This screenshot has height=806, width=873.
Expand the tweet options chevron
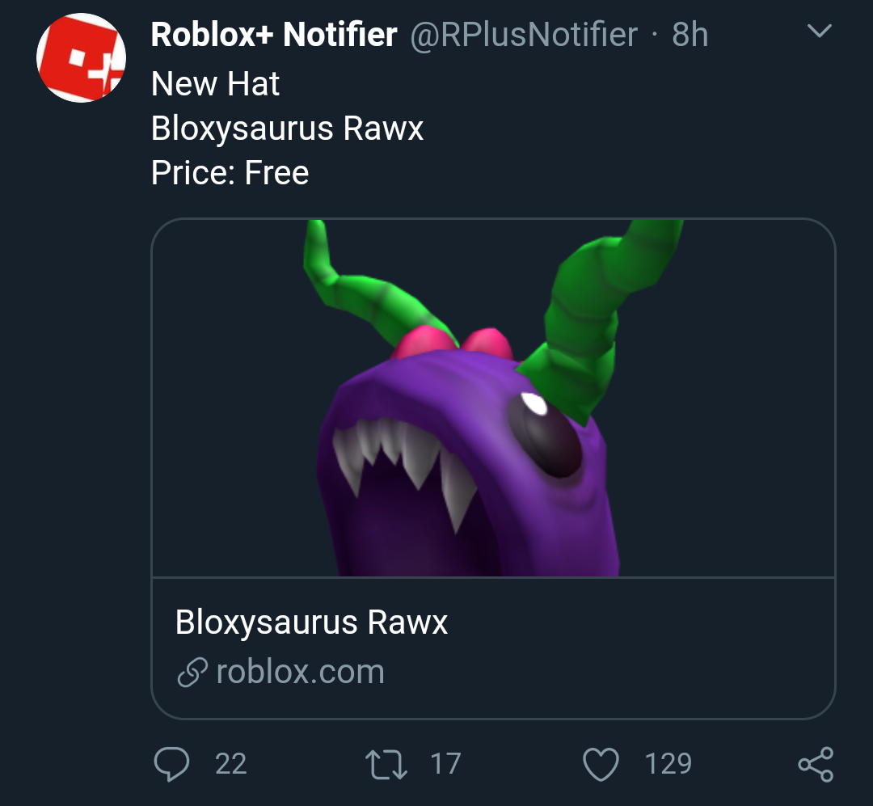pyautogui.click(x=820, y=32)
